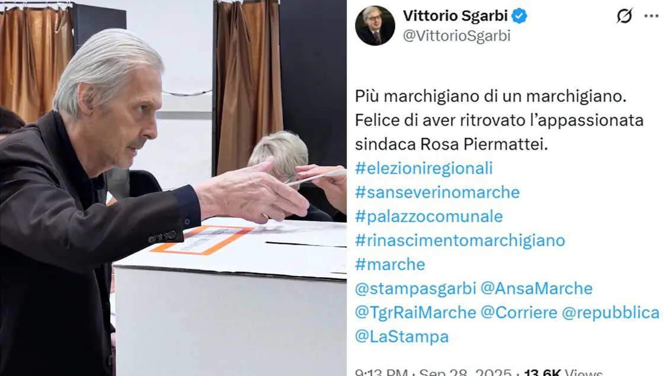Open the three-dot more options menu
This screenshot has height=376, width=669.
(x=651, y=16)
